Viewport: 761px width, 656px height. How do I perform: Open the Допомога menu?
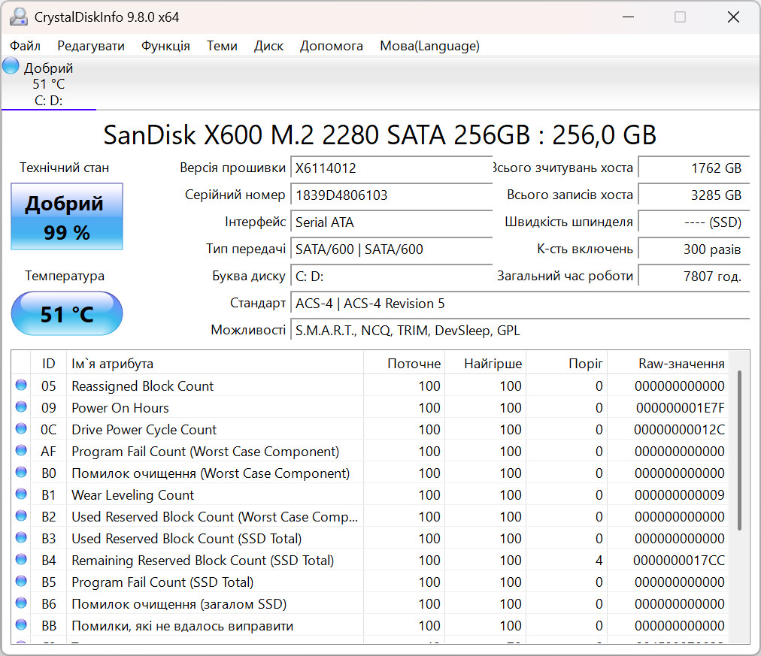(332, 46)
